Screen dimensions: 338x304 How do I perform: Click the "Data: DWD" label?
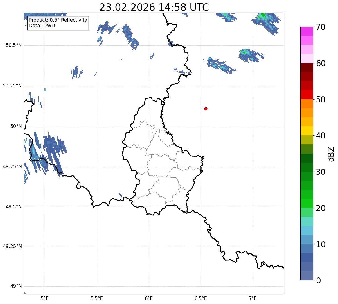click(42, 26)
